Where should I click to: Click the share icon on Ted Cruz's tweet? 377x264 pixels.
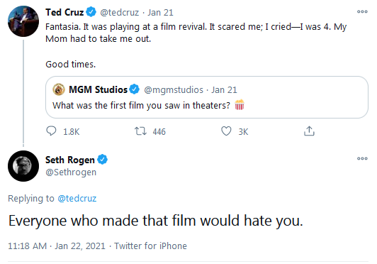pos(309,131)
